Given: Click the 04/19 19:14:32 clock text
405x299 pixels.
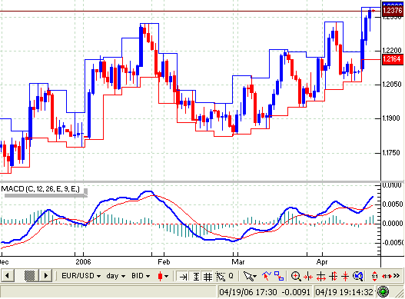Looking at the screenshot, I should coord(344,292).
